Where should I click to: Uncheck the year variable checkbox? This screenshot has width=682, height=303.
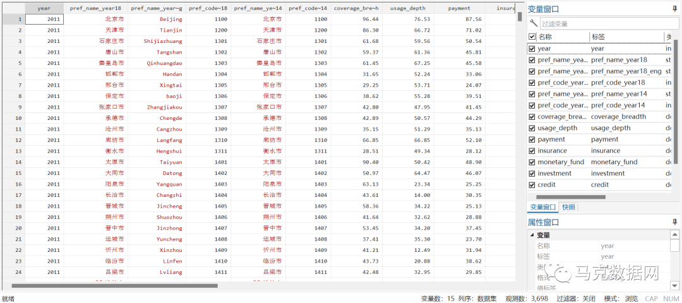pyautogui.click(x=532, y=49)
